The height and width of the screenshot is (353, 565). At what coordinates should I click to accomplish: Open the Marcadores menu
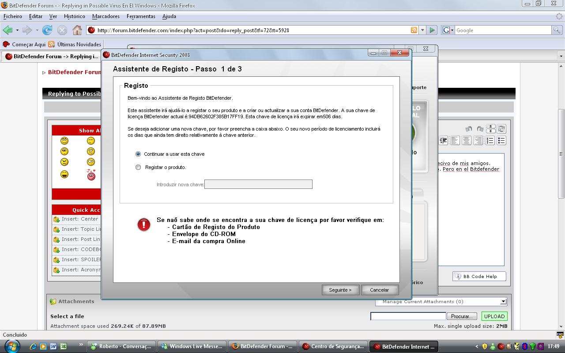106,16
